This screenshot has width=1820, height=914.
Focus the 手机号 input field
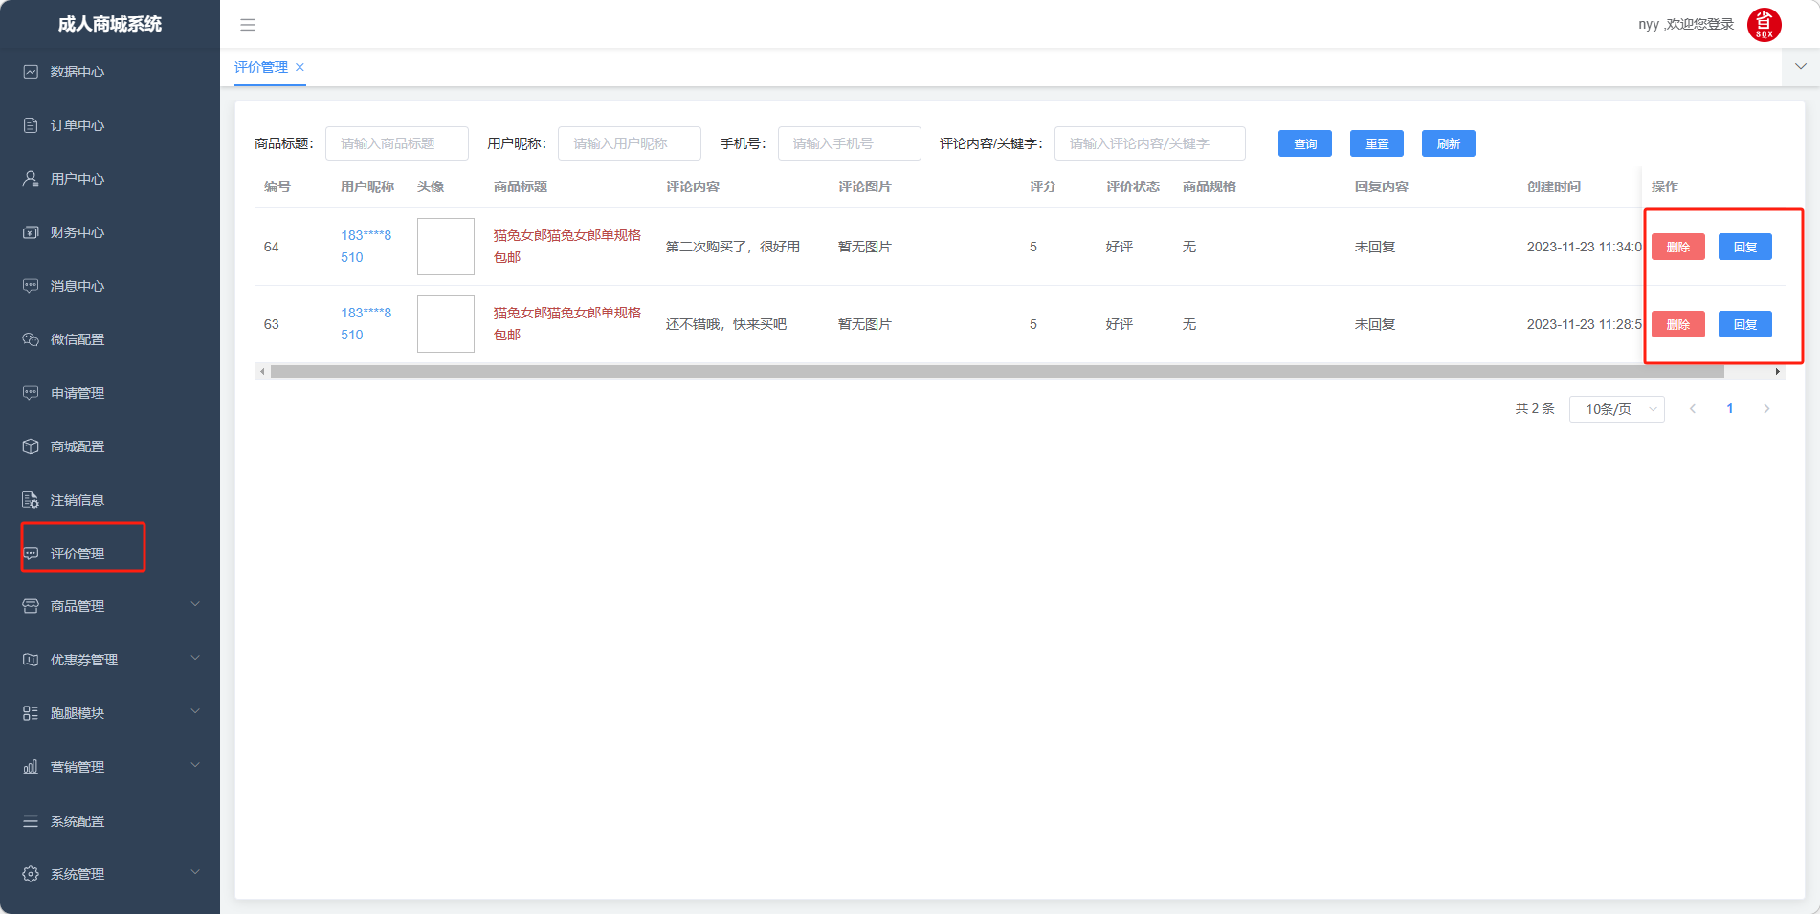(849, 143)
